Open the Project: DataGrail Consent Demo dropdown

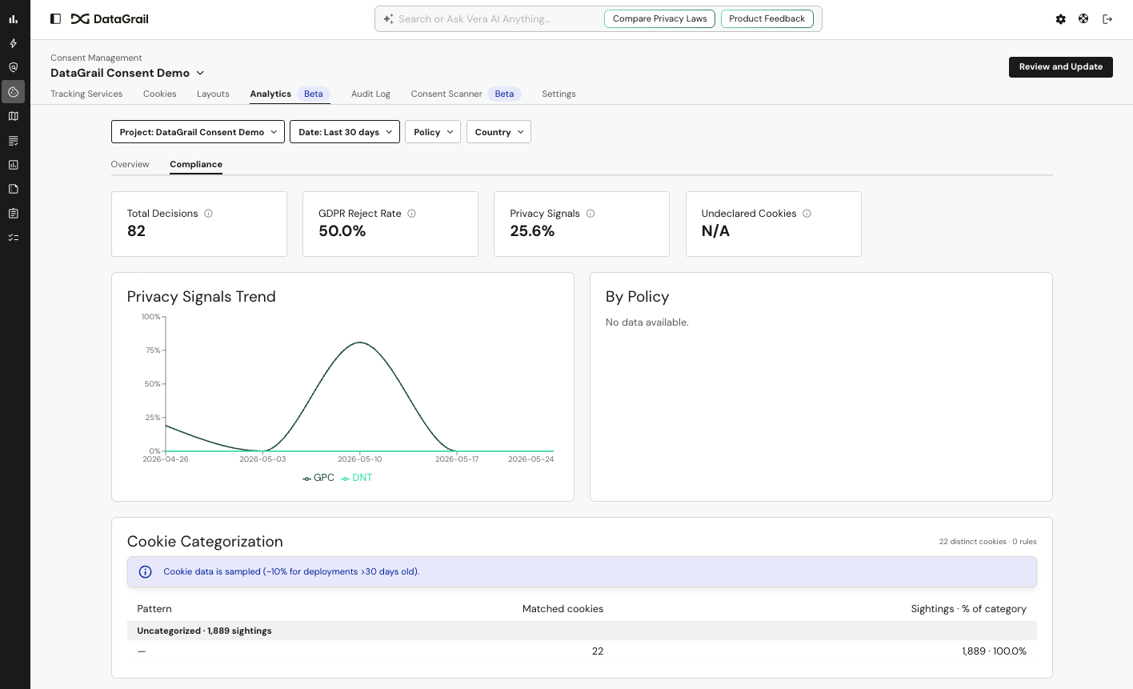(x=198, y=132)
